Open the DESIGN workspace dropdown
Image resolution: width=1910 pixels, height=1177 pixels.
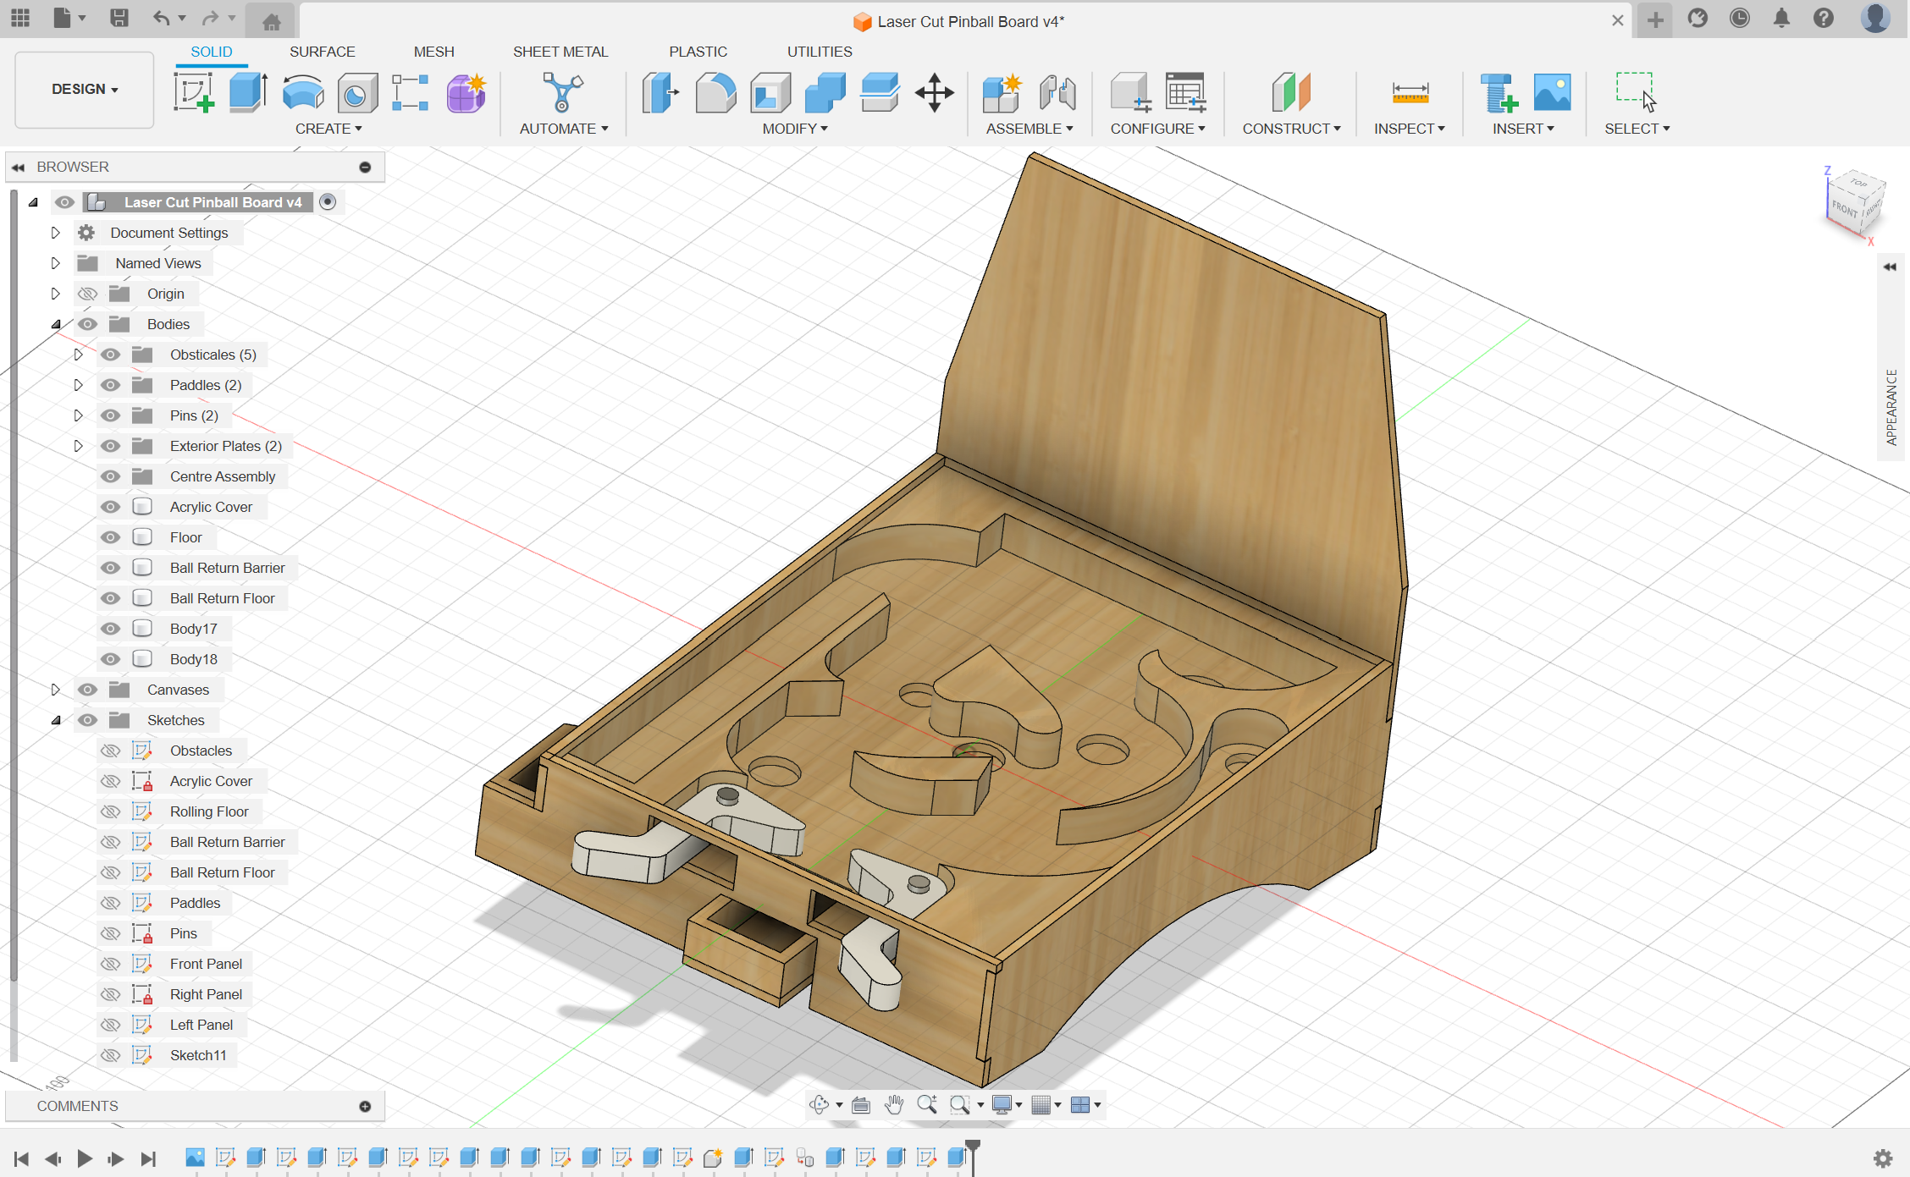84,89
